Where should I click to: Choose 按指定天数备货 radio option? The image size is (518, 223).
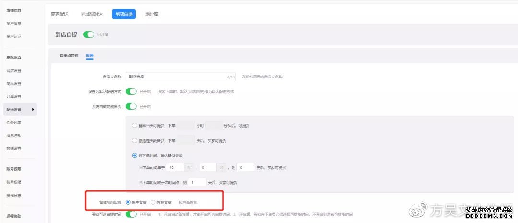click(x=134, y=140)
